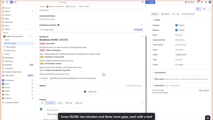
Task: Click readygate-video label
Action: [x=181, y=55]
